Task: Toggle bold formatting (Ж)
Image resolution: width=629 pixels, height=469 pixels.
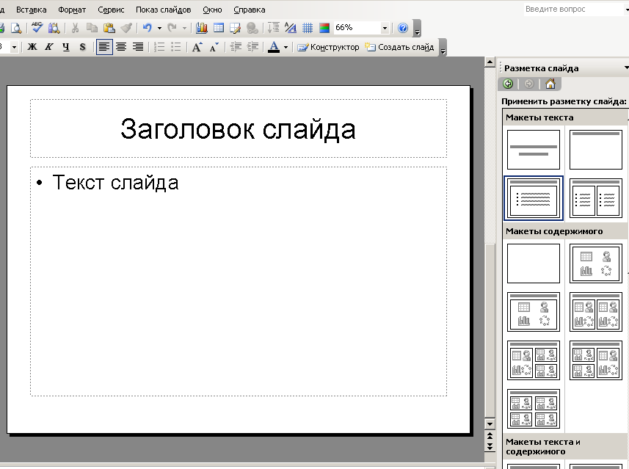Action: coord(32,47)
